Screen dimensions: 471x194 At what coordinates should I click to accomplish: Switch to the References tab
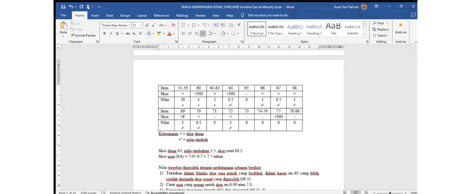[x=162, y=15]
